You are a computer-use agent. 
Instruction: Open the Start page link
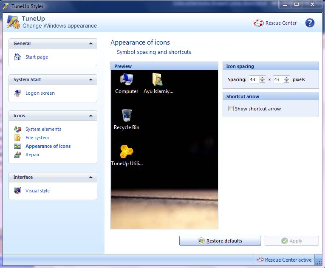click(x=37, y=57)
